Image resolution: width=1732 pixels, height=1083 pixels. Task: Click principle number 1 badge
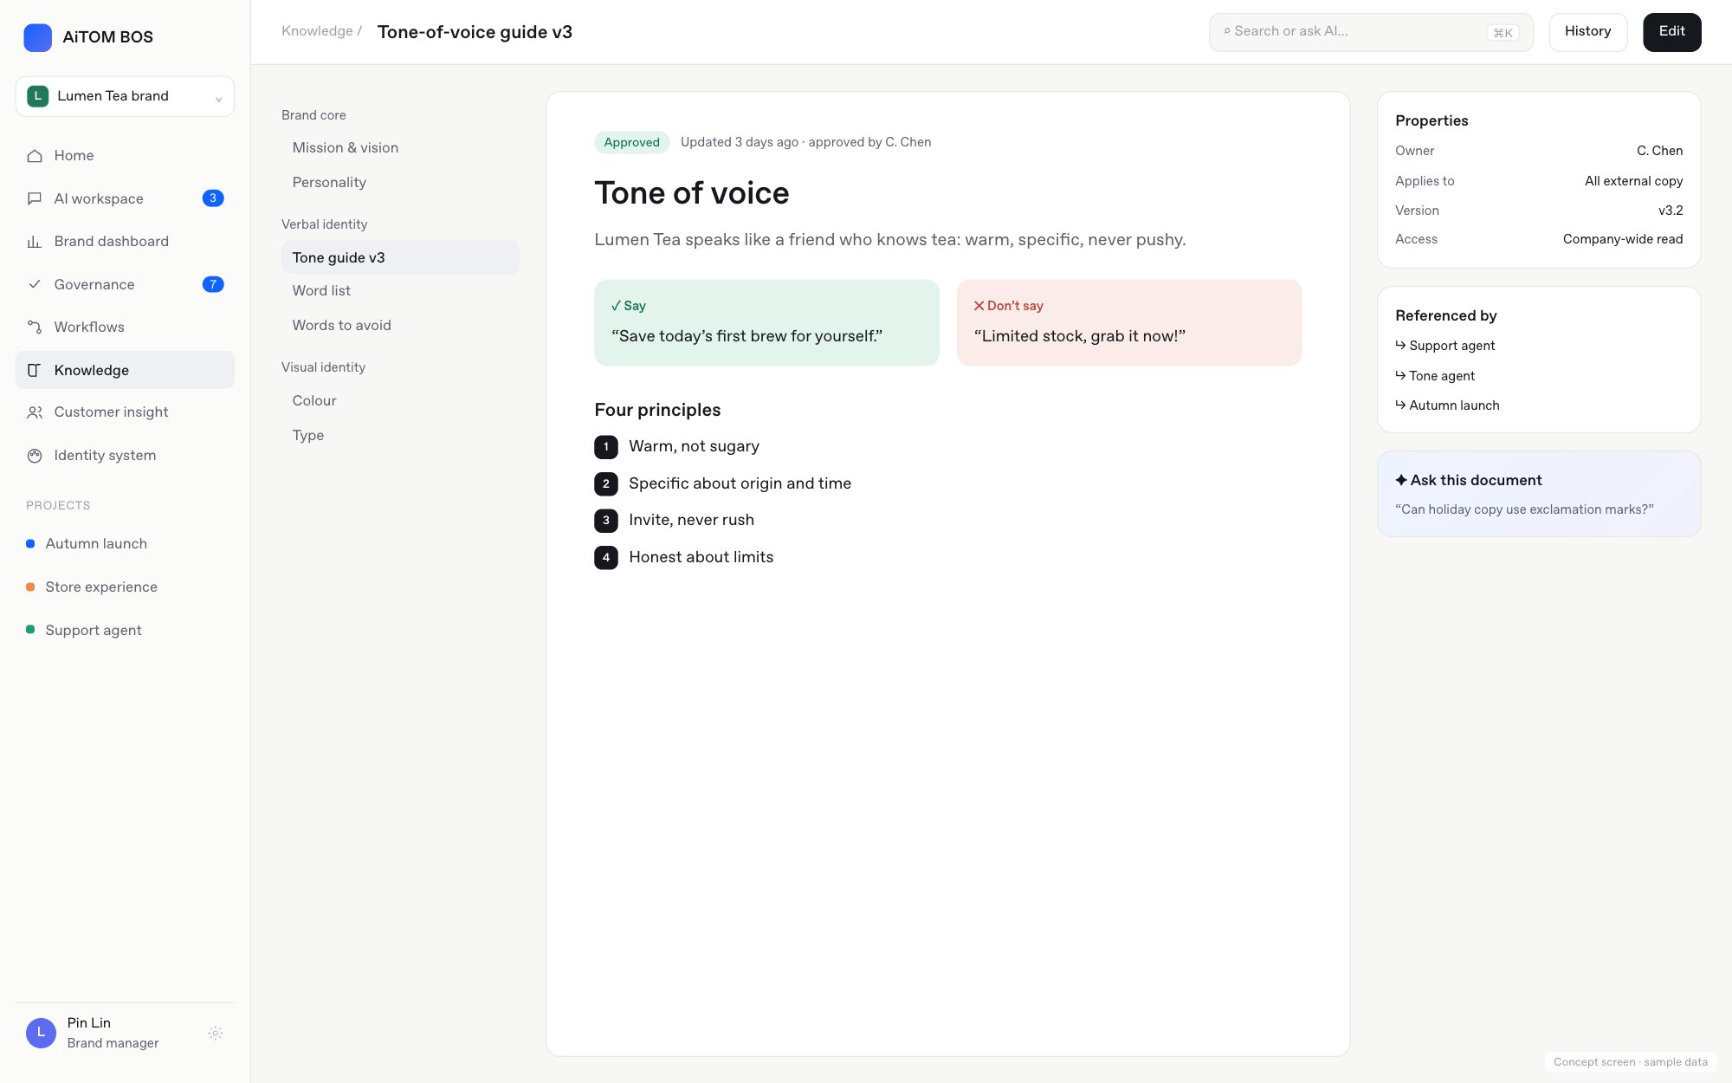(x=606, y=447)
